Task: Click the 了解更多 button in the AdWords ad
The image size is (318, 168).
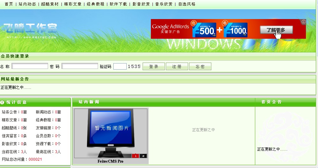Action: [x=276, y=30]
